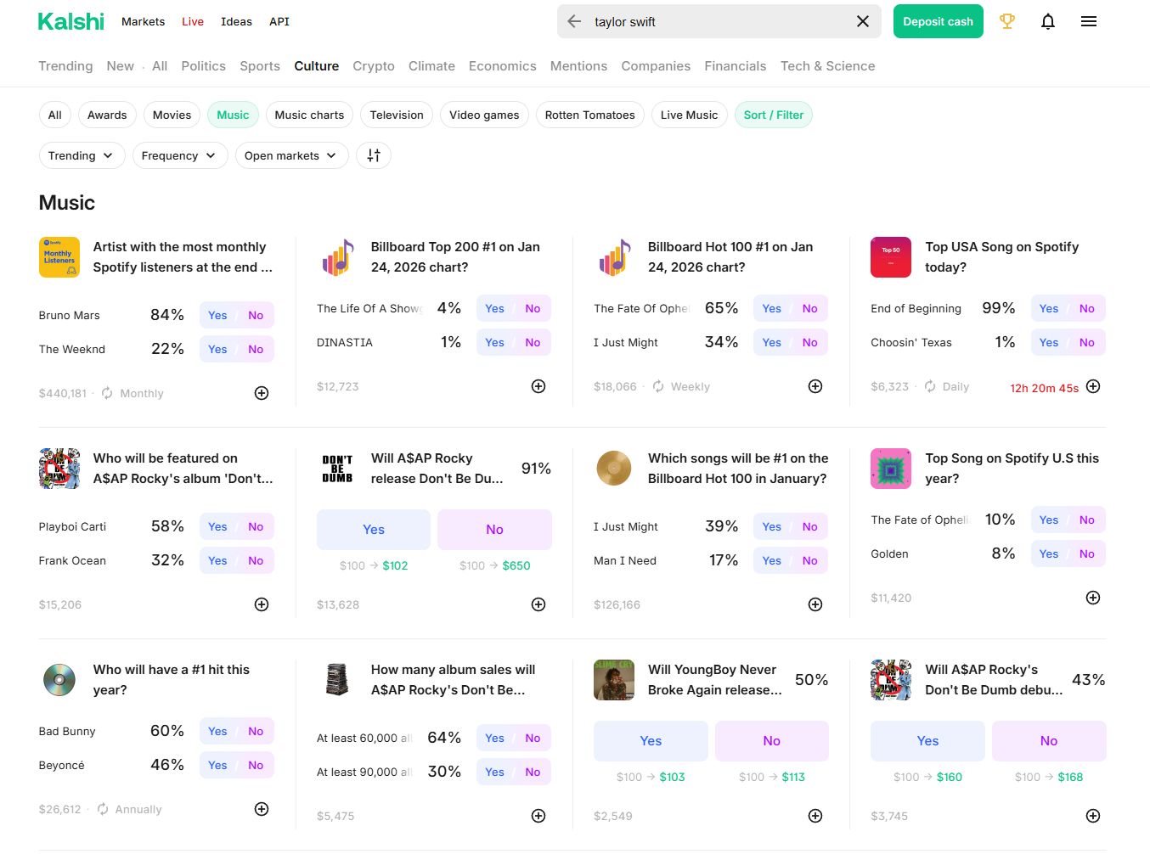Select the Music charts filter chip
Viewport: 1150px width, 854px height.
click(309, 115)
